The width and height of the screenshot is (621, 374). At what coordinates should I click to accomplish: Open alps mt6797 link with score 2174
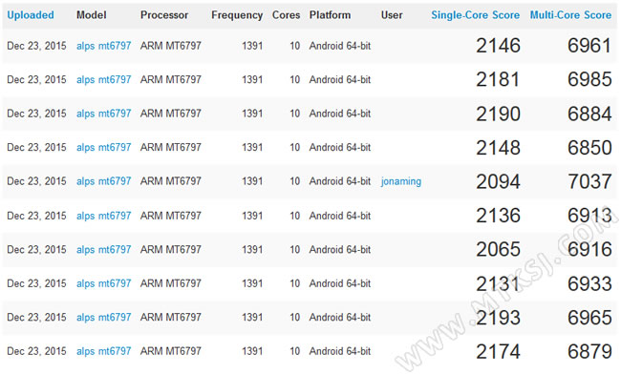[103, 351]
